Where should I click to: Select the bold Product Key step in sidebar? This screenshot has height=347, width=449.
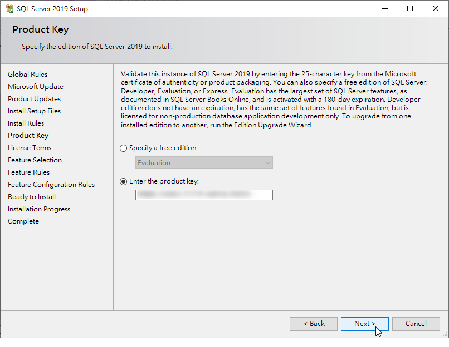click(x=28, y=136)
